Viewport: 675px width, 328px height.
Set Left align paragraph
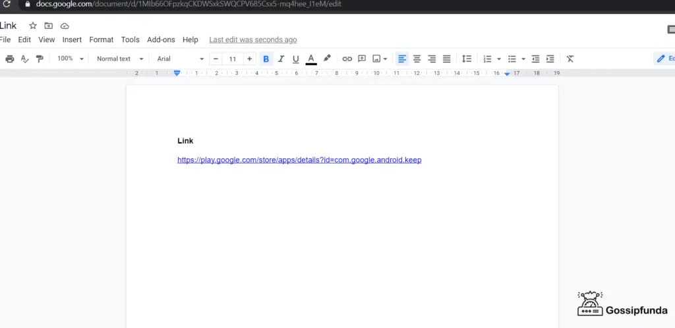pyautogui.click(x=402, y=59)
